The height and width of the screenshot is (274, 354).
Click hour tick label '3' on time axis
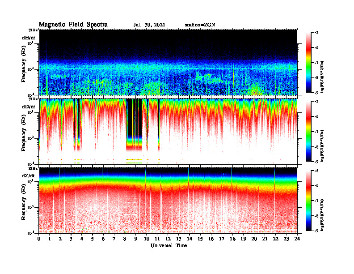pyautogui.click(x=72, y=239)
